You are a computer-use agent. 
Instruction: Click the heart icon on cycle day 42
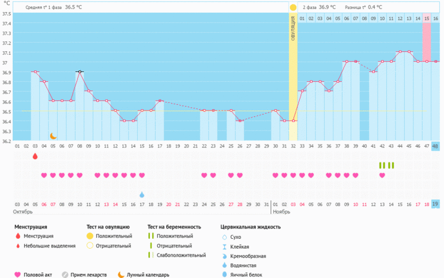pos(382,176)
